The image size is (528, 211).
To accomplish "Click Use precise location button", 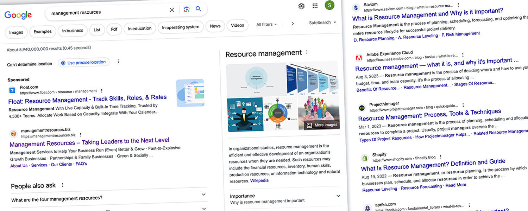I will coord(83,62).
